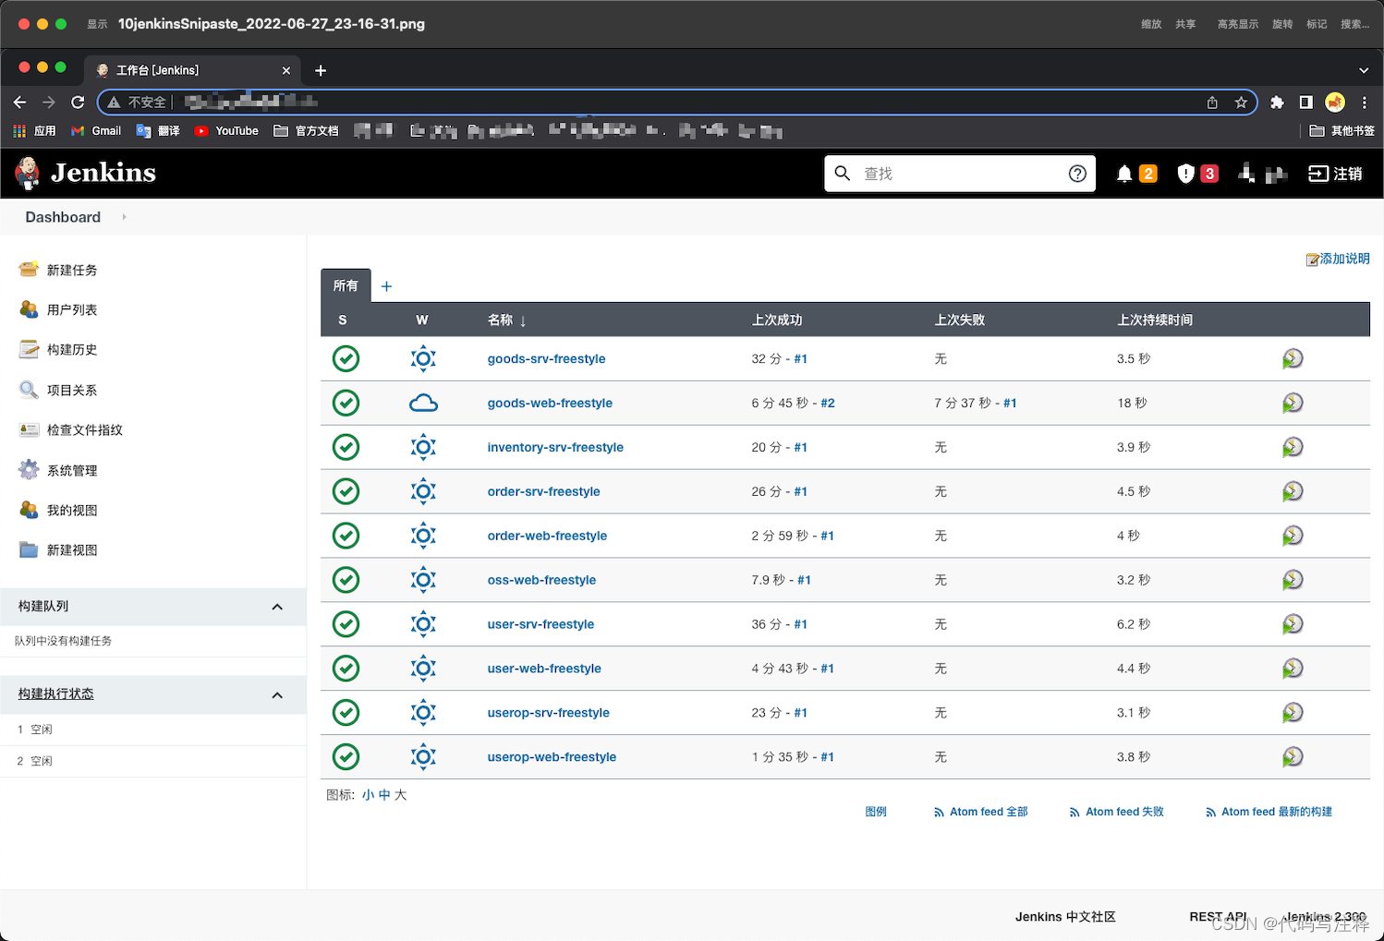The image size is (1384, 941).
Task: Open Gmail bookmark
Action: coord(96,131)
